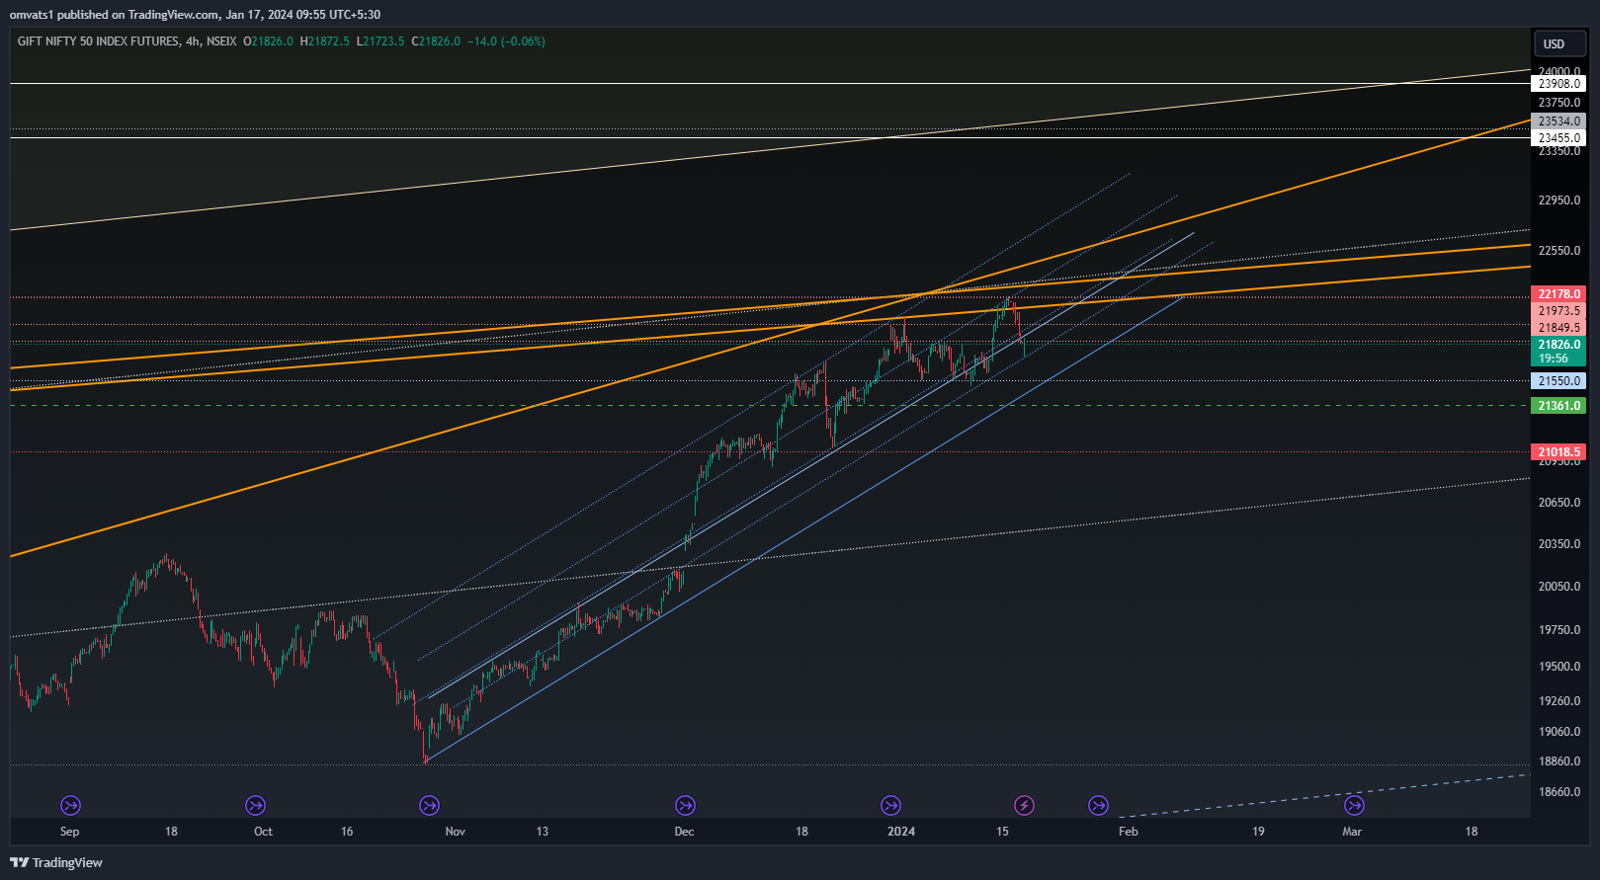Viewport: 1600px width, 880px height.
Task: Click the L21723.5 low value in legend
Action: click(x=380, y=41)
